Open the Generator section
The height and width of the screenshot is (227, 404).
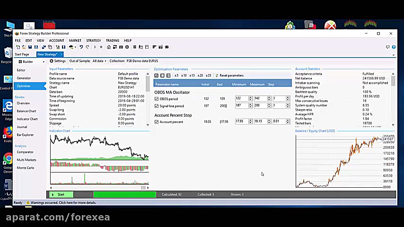[x=24, y=78]
